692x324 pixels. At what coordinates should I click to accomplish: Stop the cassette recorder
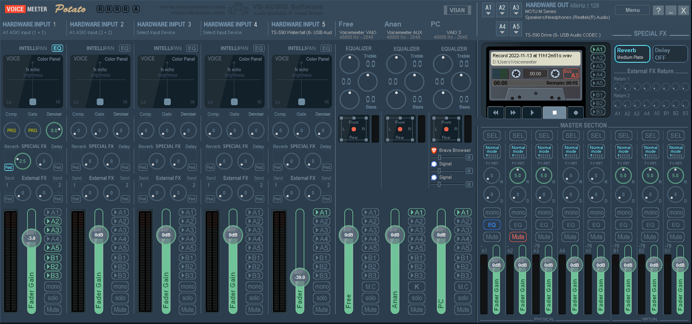click(x=554, y=113)
